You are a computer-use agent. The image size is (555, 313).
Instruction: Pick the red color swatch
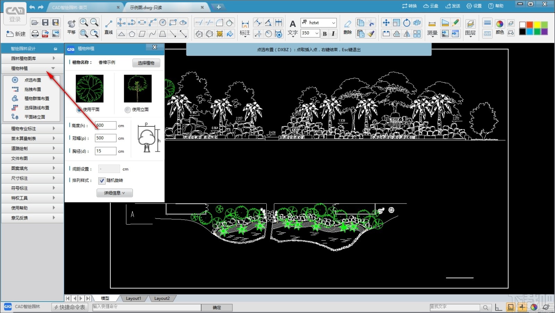click(530, 24)
